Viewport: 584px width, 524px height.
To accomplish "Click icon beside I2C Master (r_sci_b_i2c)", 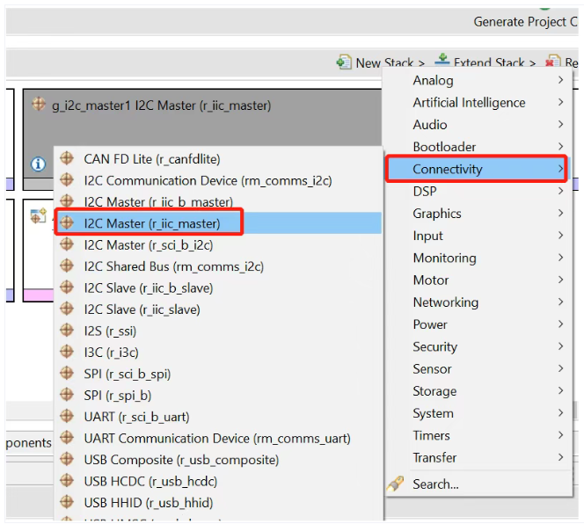I will coord(67,244).
